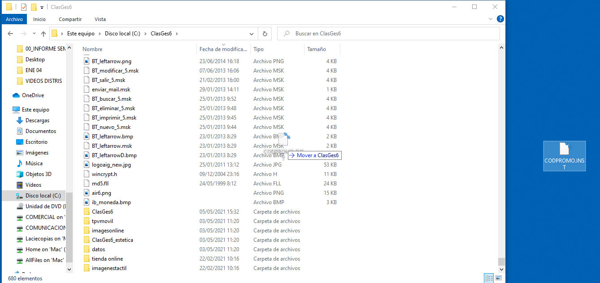The width and height of the screenshot is (600, 283).
Task: Select the CODPROMO.INST desktop file
Action: (x=564, y=155)
